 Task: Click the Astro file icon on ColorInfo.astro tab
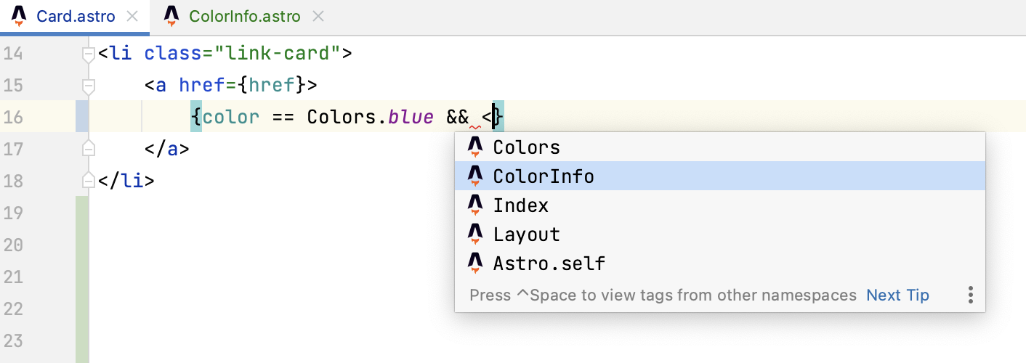coord(171,16)
